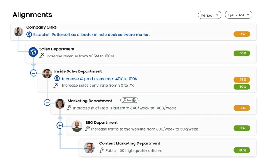Collapse the Inside Sales Department branch
Viewport: 267px width, 167px height.
click(x=33, y=73)
